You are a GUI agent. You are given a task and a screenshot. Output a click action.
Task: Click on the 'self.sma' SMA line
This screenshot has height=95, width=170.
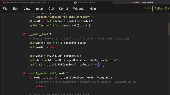click(x=55, y=56)
